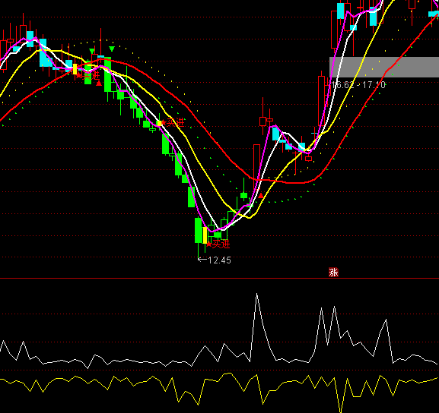This screenshot has width=439, height=413.
Task: Click the red up-triangle near the chart bottom rebound
Action: tap(261, 196)
